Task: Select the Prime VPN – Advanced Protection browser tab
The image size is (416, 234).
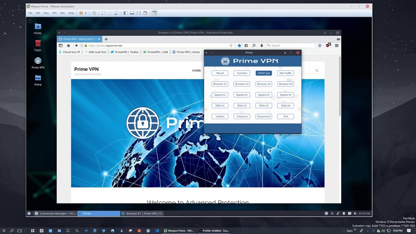Action: tap(79, 39)
